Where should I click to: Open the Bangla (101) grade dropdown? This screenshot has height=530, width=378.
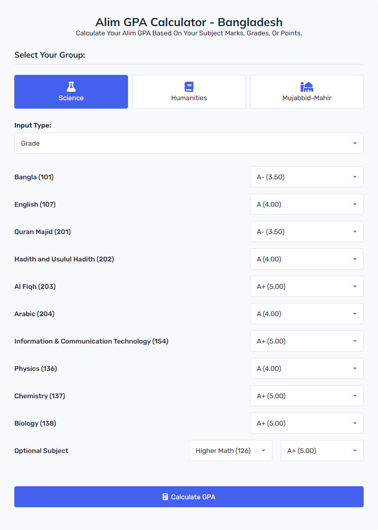point(307,177)
